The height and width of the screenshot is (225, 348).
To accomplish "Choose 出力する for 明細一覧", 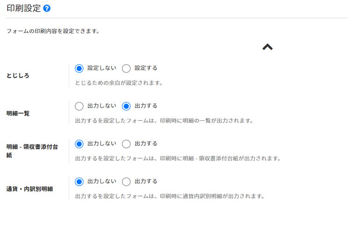I will click(x=126, y=106).
